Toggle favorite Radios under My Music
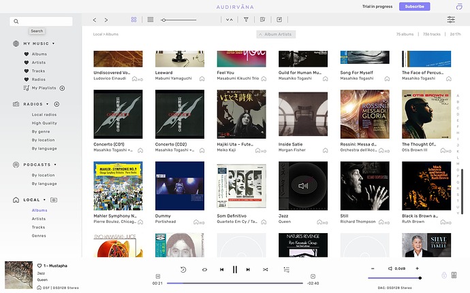 click(x=26, y=80)
